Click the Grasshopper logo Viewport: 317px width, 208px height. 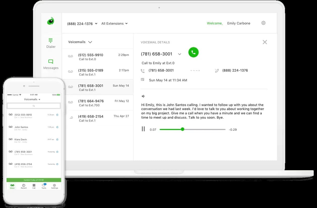click(51, 22)
